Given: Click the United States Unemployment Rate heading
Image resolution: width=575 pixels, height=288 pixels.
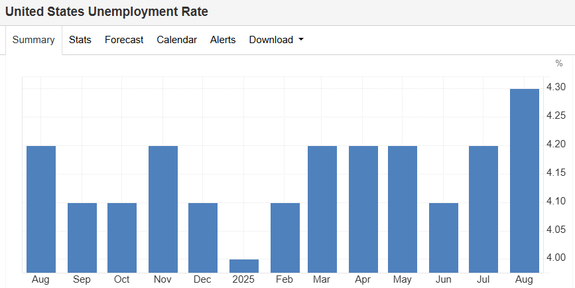Looking at the screenshot, I should tap(107, 12).
